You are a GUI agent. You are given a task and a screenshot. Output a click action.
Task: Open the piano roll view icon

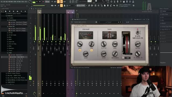point(92,5)
